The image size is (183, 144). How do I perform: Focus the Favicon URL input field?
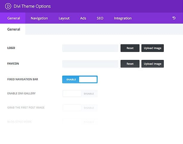pos(90,64)
